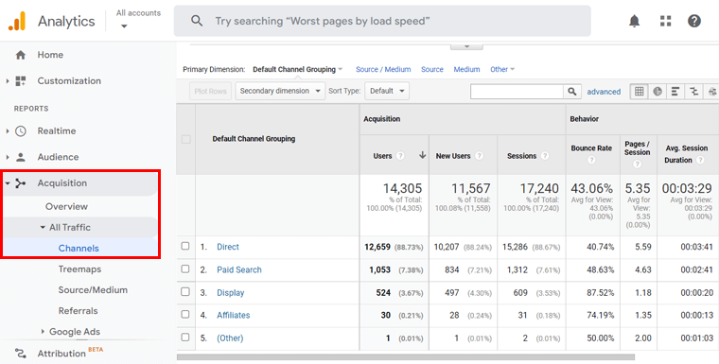Screen dimensions: 719x364
Task: Open the Treemaps report
Action: [x=79, y=269]
